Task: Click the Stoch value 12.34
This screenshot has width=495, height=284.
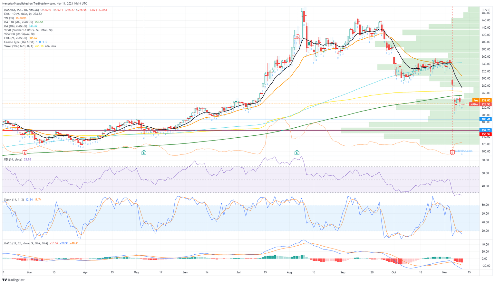Action: pyautogui.click(x=29, y=200)
